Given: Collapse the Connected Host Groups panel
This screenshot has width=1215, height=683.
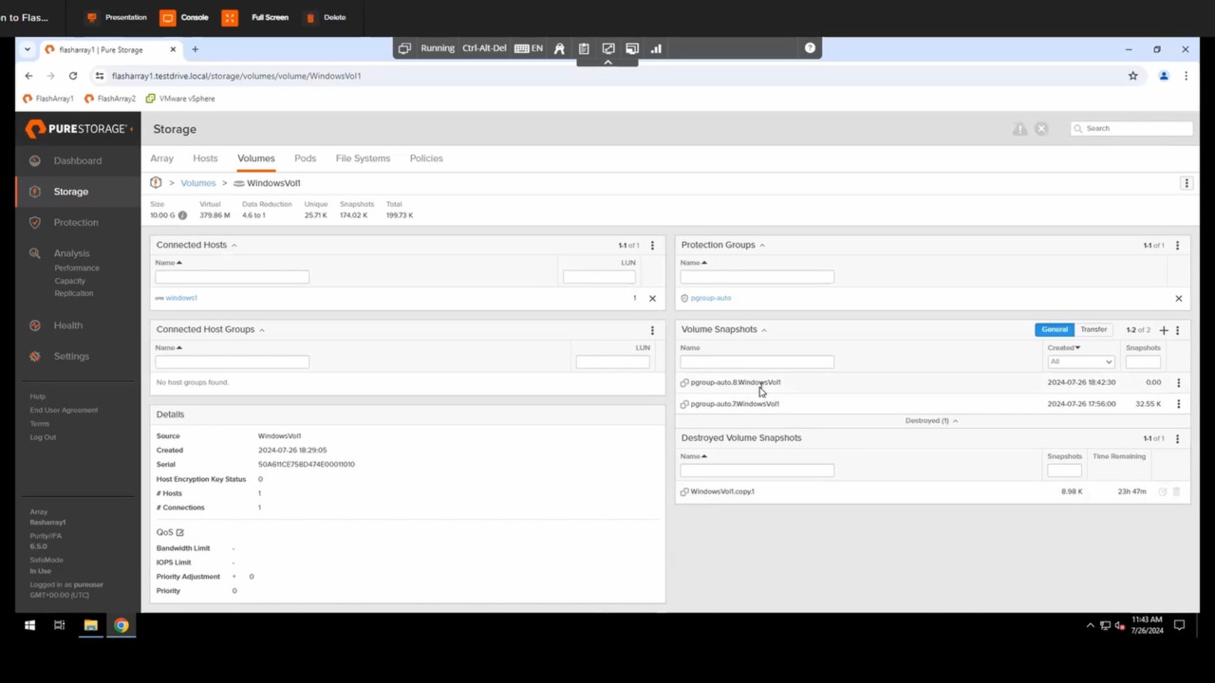Looking at the screenshot, I should coord(261,329).
